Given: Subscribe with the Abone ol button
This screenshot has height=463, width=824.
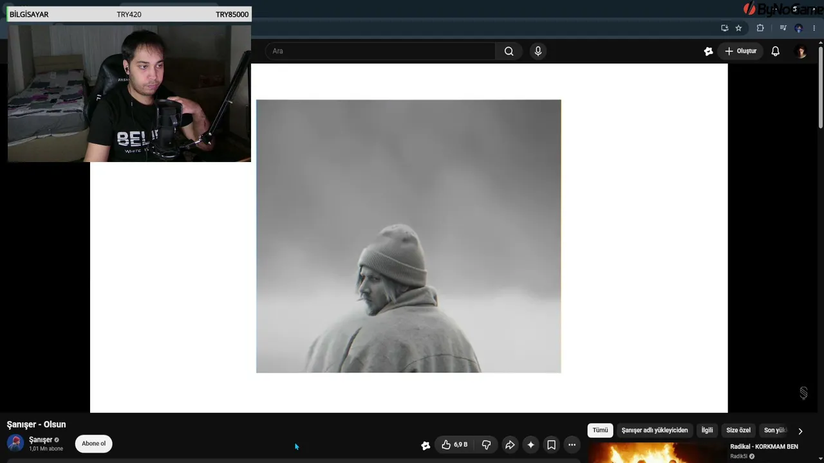Looking at the screenshot, I should (94, 444).
